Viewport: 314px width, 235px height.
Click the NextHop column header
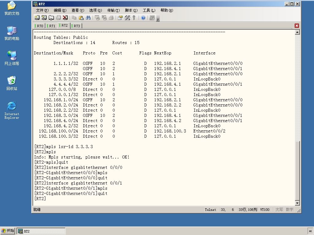coord(163,53)
